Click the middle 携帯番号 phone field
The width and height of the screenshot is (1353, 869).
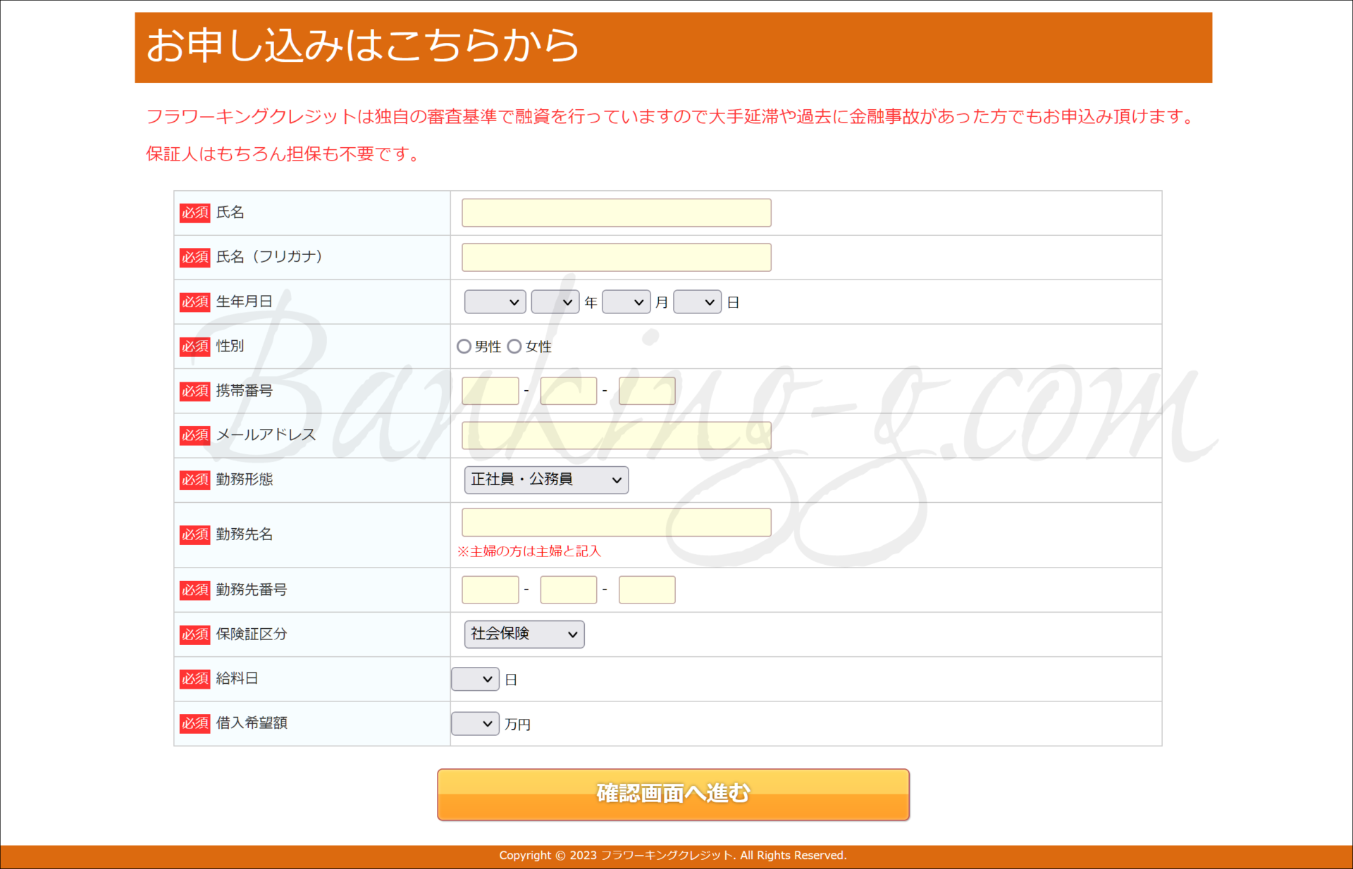click(x=568, y=391)
